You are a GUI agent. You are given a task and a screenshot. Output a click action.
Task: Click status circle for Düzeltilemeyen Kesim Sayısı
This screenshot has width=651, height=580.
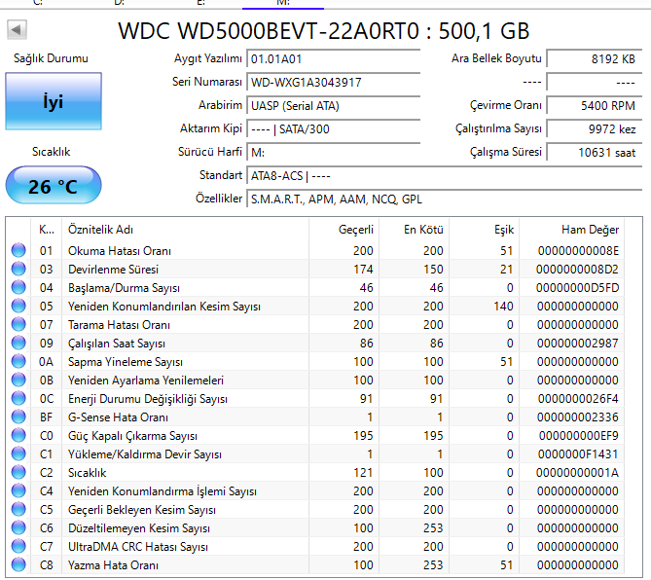(x=18, y=527)
